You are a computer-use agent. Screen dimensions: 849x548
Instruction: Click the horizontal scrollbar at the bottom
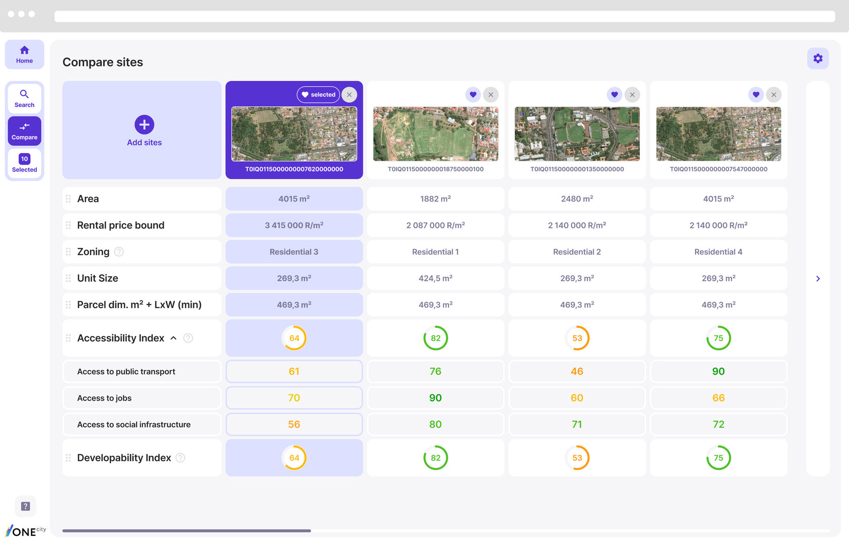(186, 531)
